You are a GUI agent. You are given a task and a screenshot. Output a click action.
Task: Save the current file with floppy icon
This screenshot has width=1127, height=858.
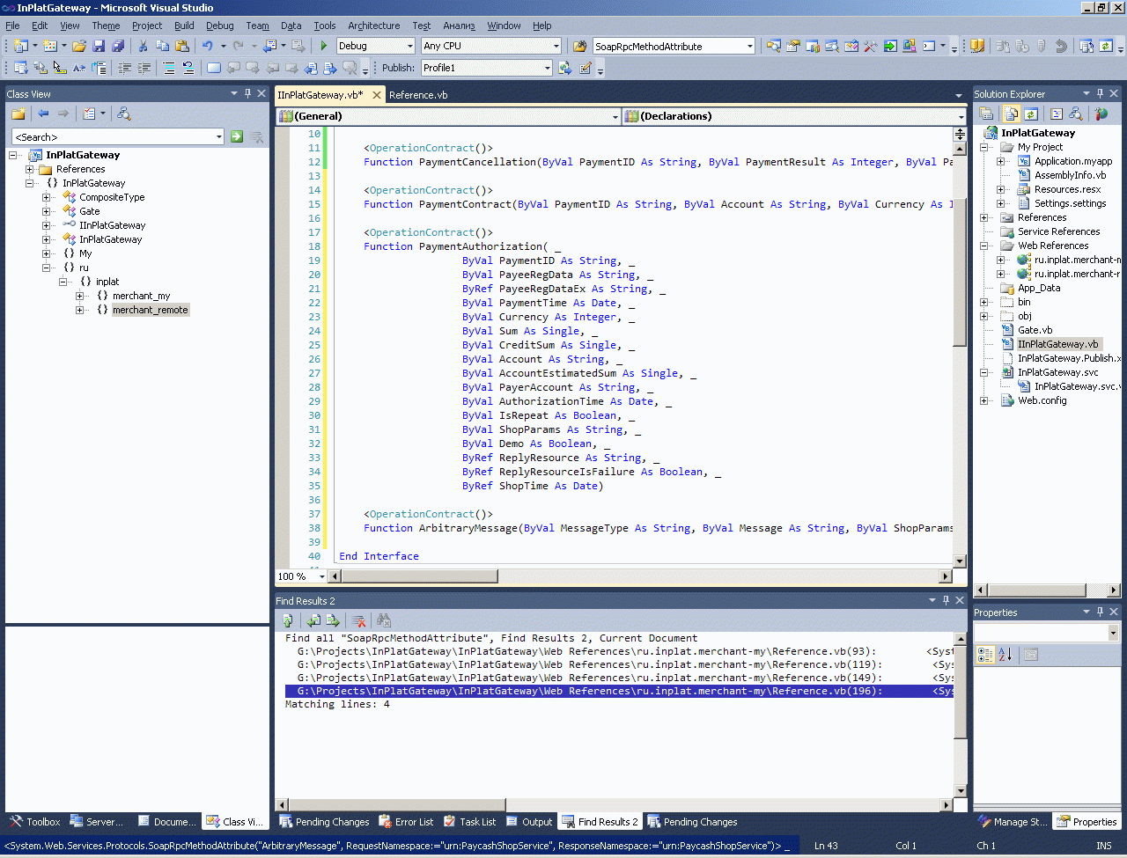[99, 46]
